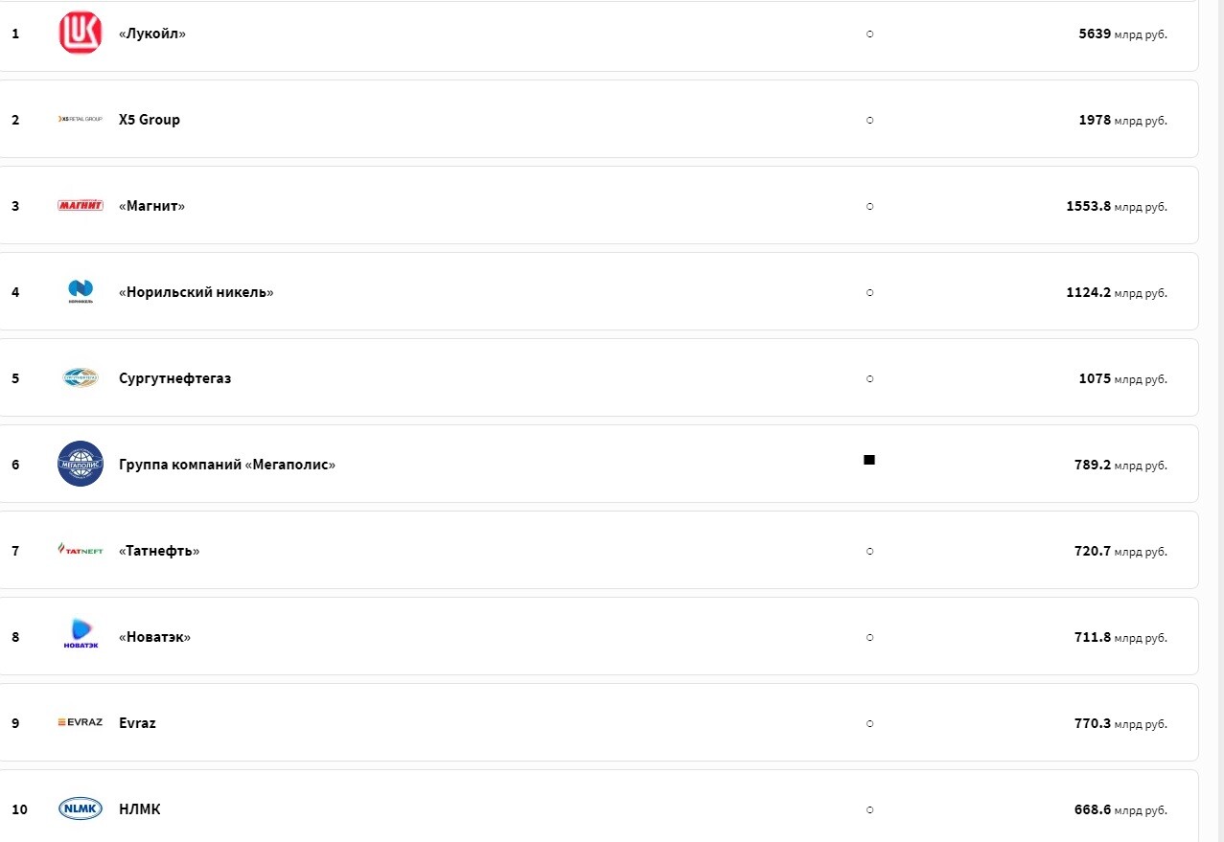Click the round Megapolis globe logo
Screen dimensions: 1224x842
[x=80, y=464]
